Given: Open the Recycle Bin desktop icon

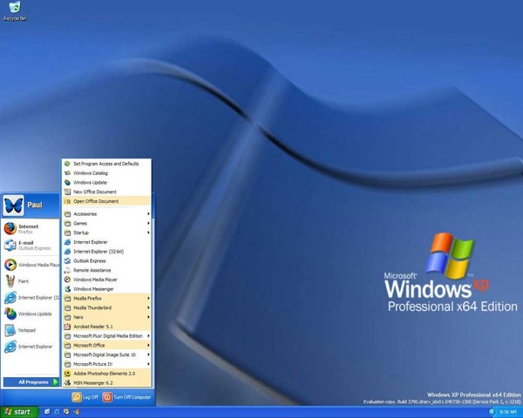Looking at the screenshot, I should click(x=15, y=11).
